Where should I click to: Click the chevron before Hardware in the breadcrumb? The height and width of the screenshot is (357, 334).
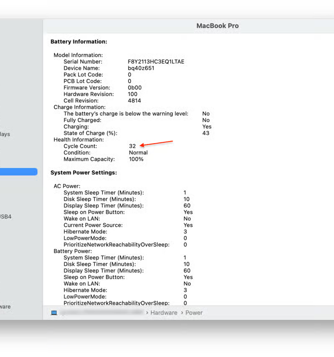click(x=147, y=312)
